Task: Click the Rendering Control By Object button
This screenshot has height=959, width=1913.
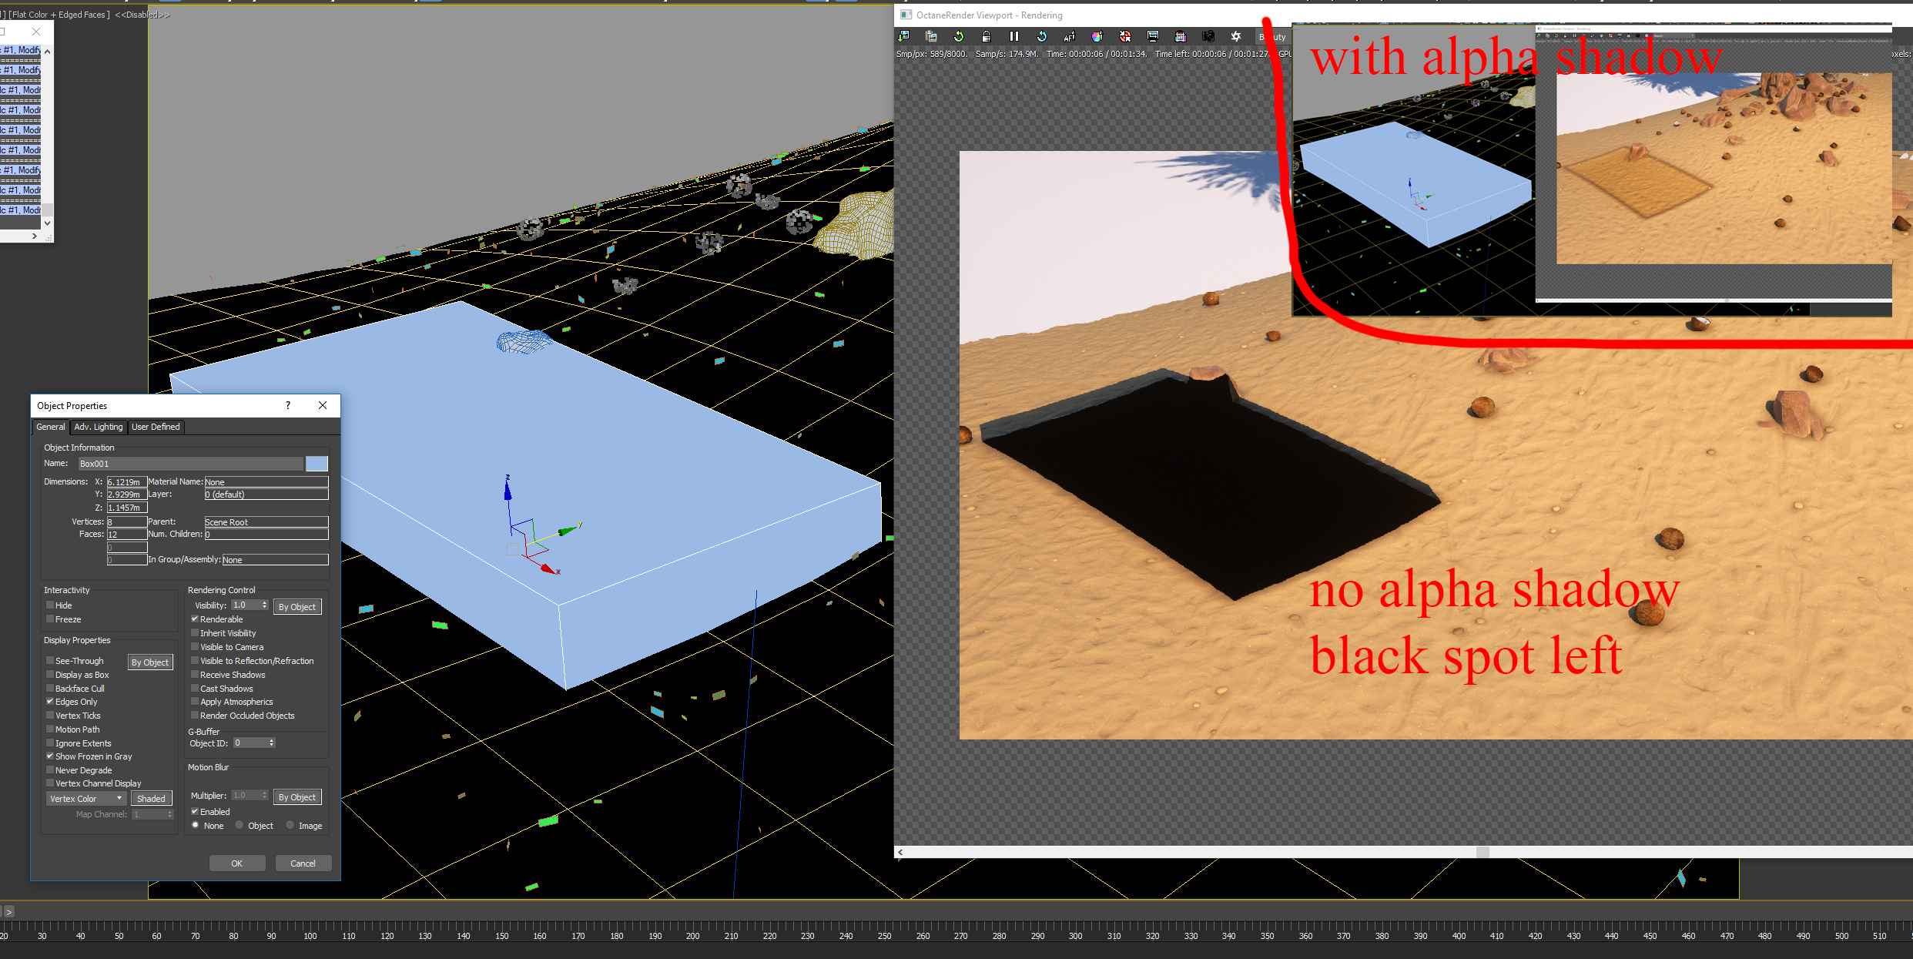Action: (x=296, y=607)
